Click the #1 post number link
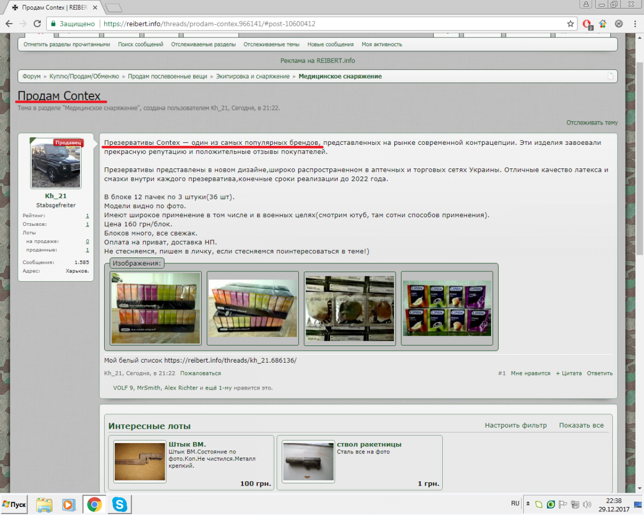Screen dimensions: 644x515 tap(502, 373)
